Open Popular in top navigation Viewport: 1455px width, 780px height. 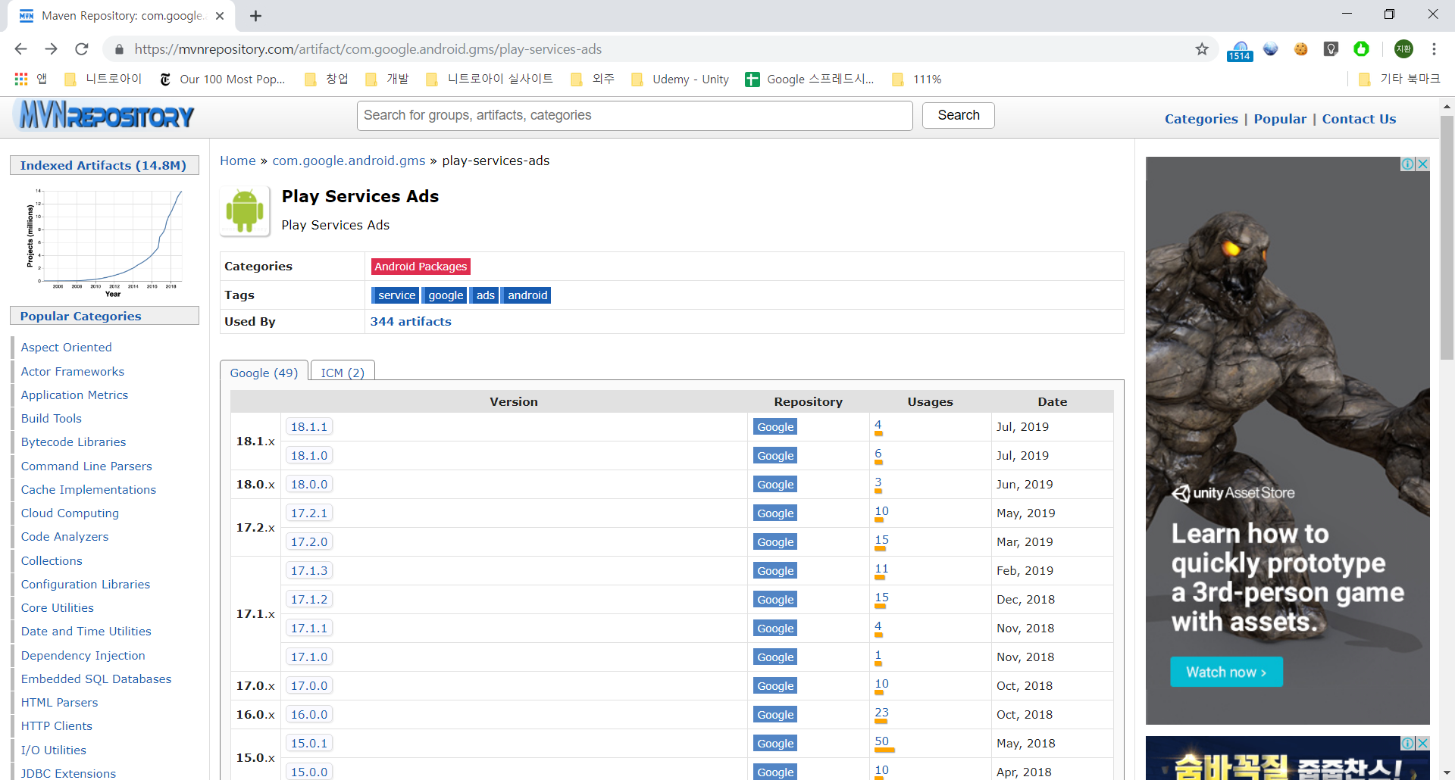point(1280,119)
